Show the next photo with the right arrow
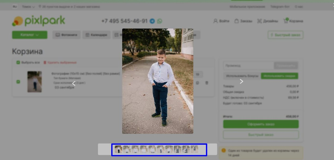The height and width of the screenshot is (160, 334). click(x=241, y=81)
